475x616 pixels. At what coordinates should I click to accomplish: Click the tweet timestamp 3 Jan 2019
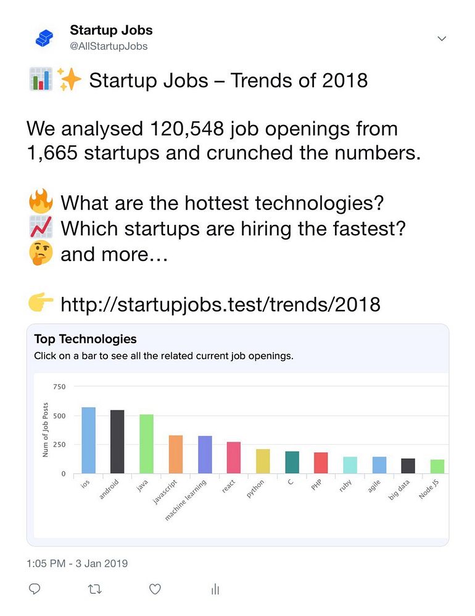pyautogui.click(x=76, y=563)
